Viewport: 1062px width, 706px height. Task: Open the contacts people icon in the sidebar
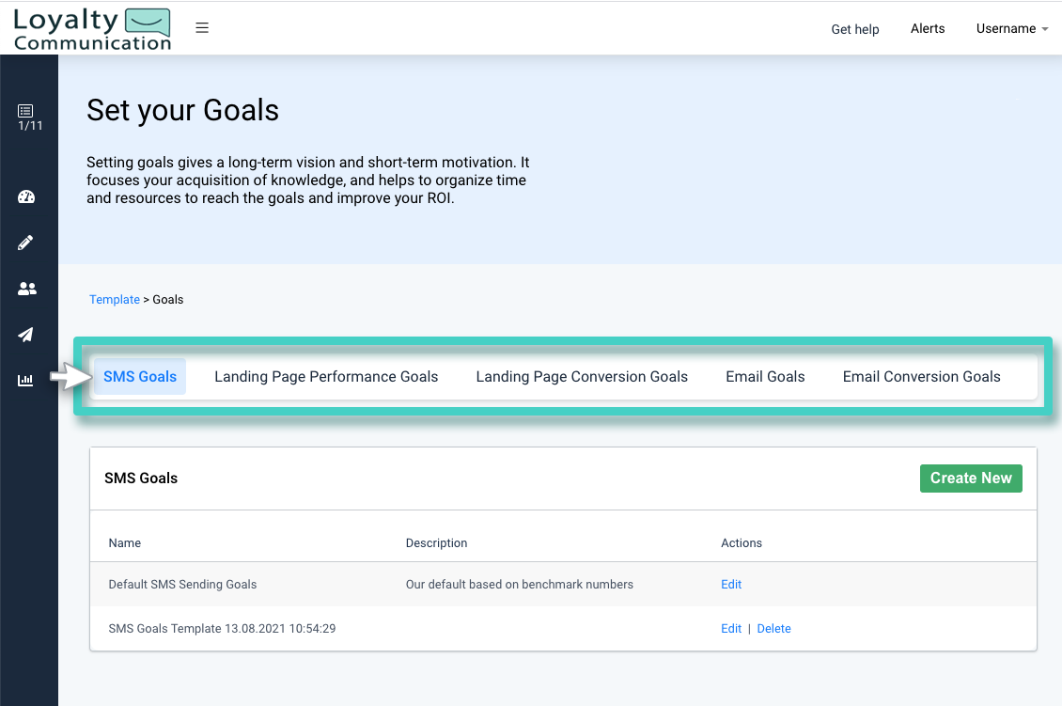pyautogui.click(x=25, y=289)
